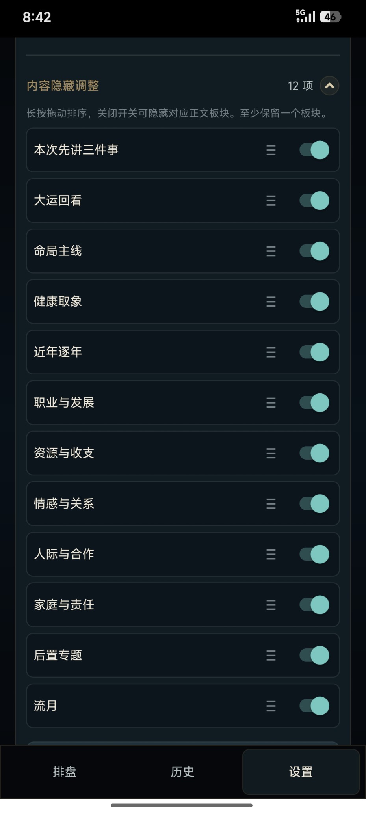The image size is (366, 814).
Task: Switch to the 排盘 tab
Action: click(65, 771)
